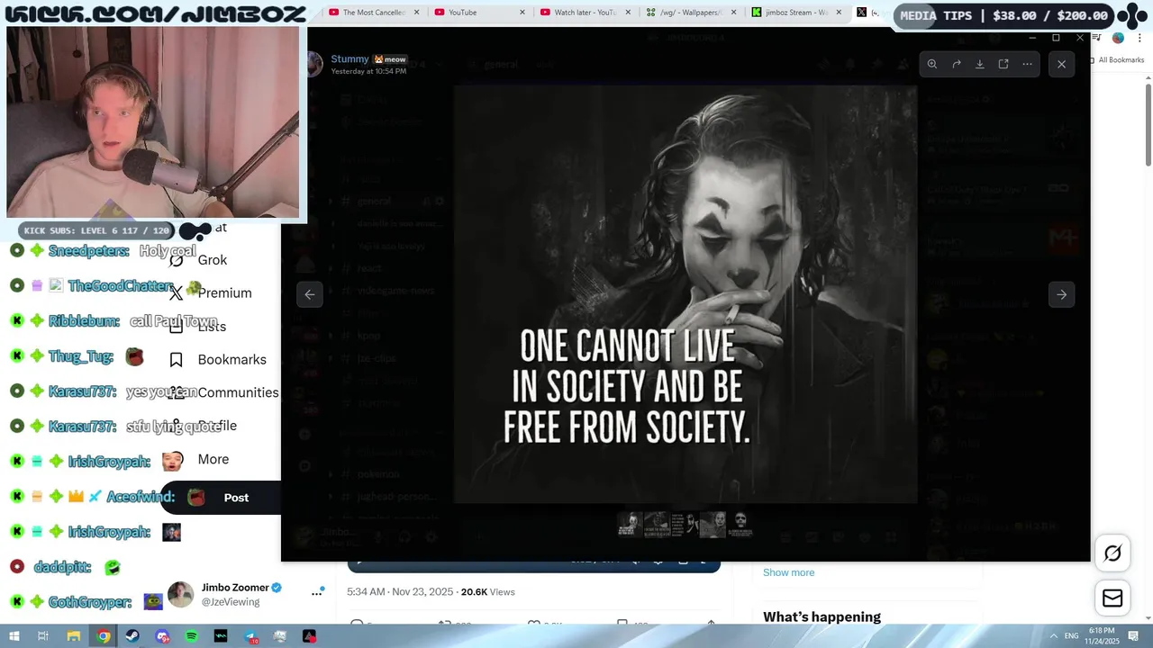Click GothGroyper username in chat overlay
The width and height of the screenshot is (1153, 648).
coord(90,602)
